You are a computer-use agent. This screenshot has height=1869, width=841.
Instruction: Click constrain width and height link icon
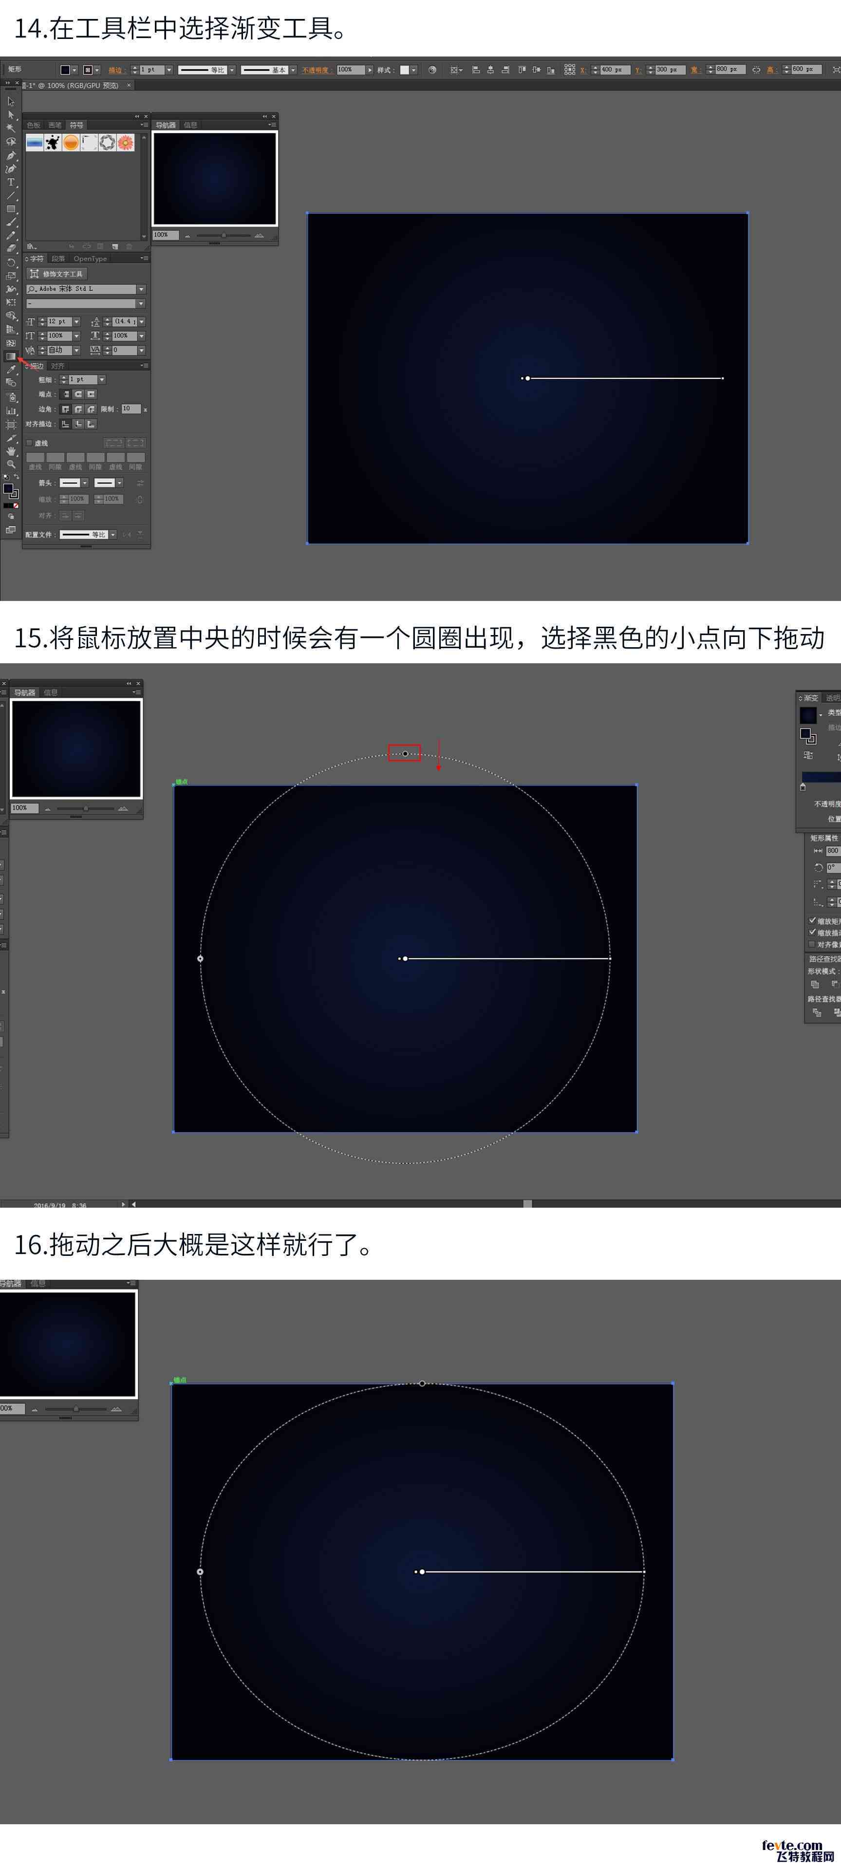756,70
